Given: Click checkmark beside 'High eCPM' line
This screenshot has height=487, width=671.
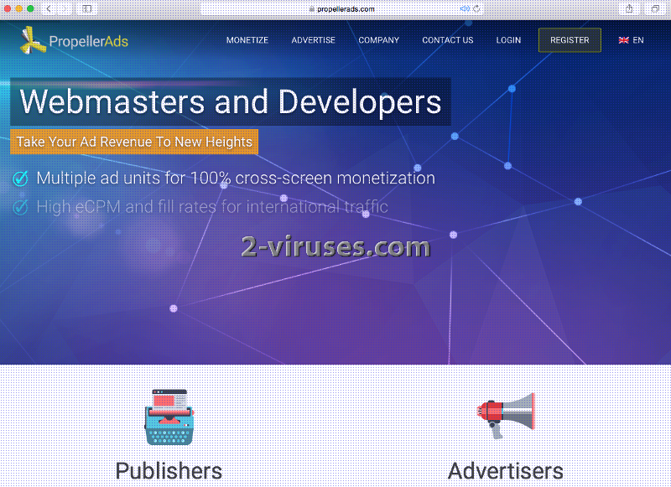Looking at the screenshot, I should 20,207.
